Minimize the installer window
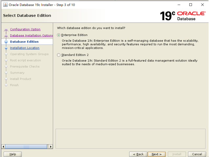Viewport: 209px width, 157px height. pos(179,5)
